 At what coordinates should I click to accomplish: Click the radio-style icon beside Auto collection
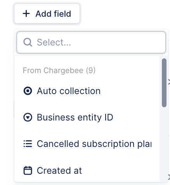28,91
